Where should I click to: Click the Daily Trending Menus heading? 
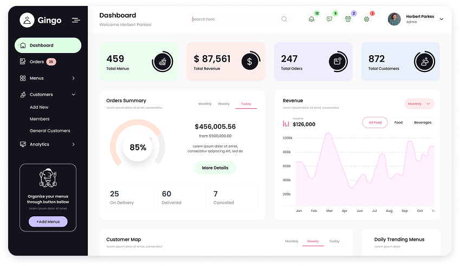click(399, 240)
